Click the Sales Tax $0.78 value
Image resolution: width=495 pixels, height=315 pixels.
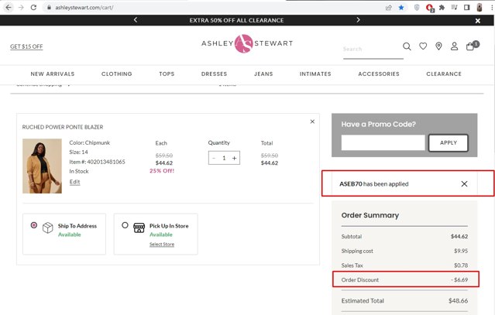click(x=461, y=265)
